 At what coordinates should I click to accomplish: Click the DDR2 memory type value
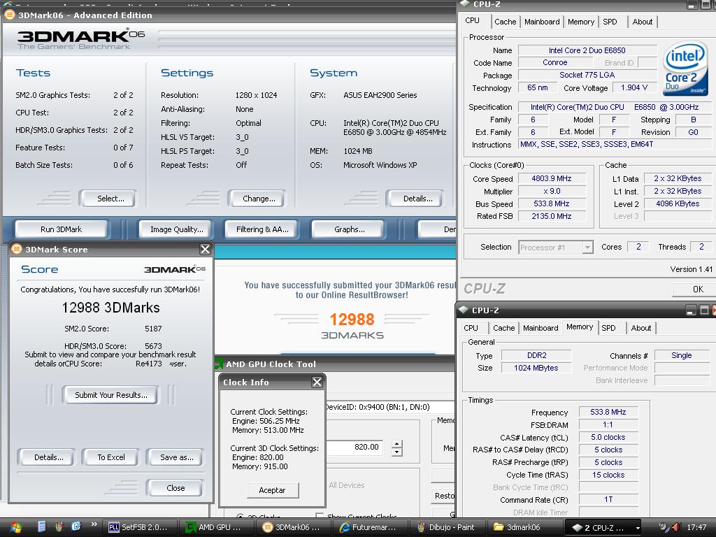coord(536,355)
